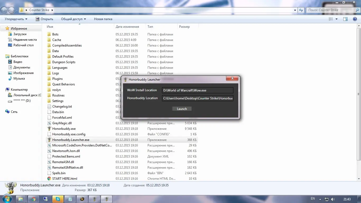This screenshot has width=361, height=203.
Task: Click the volume speaker tray icon
Action: (x=333, y=199)
